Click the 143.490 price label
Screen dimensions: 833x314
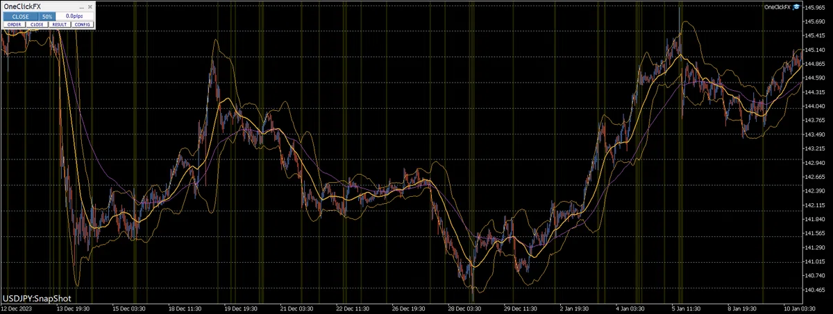pos(815,134)
